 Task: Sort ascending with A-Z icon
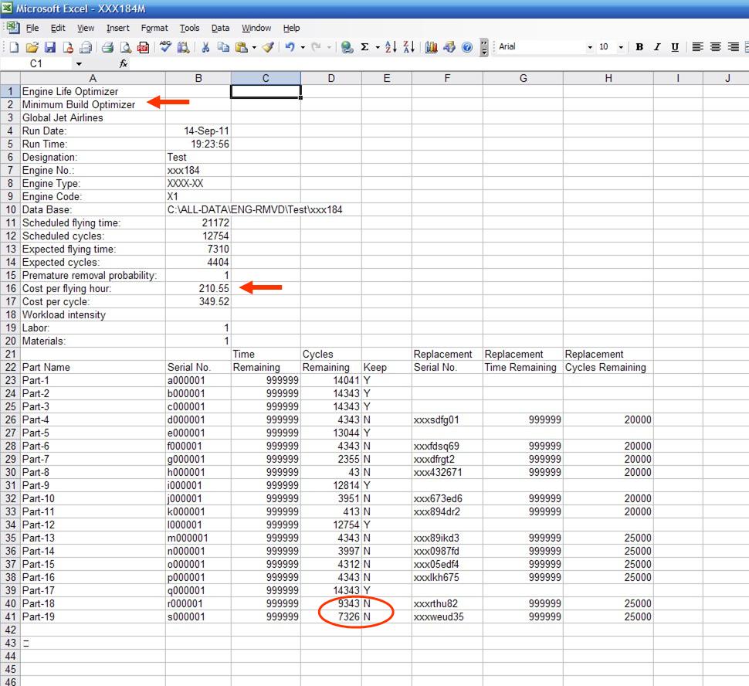(390, 47)
